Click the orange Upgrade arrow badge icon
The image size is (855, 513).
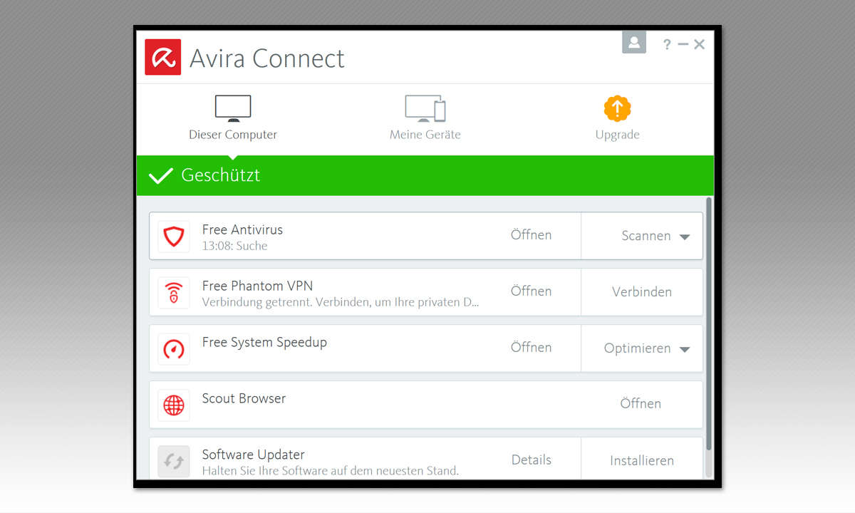click(617, 108)
